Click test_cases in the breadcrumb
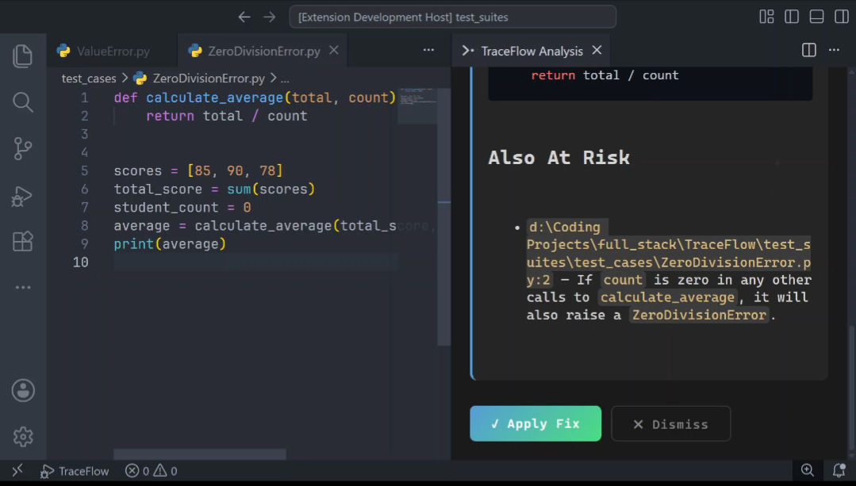 click(x=89, y=78)
